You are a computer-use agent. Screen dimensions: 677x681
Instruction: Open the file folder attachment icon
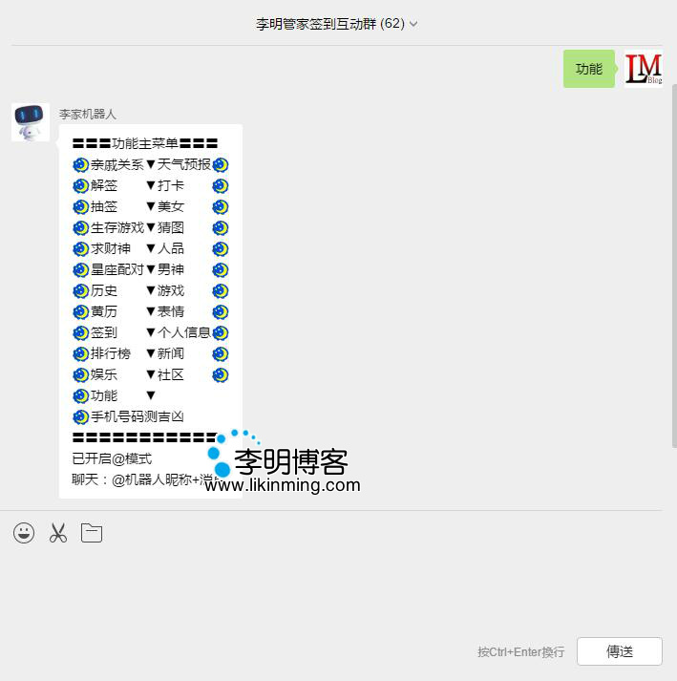coord(92,533)
